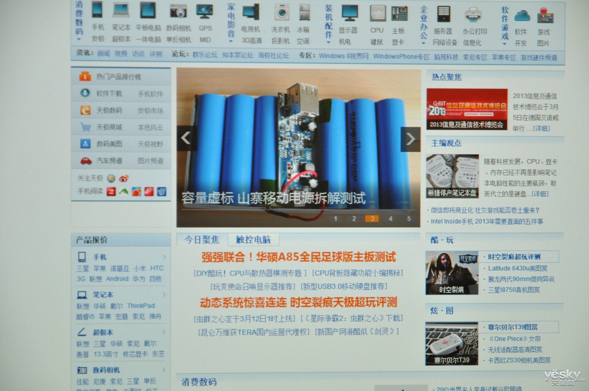Open the 评测 link in 资讯 bar
Screen dimensions: 589x391
coord(156,54)
